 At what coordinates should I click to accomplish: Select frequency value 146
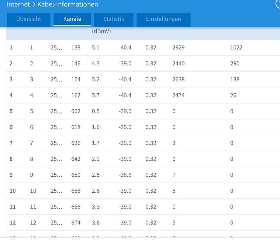76,63
